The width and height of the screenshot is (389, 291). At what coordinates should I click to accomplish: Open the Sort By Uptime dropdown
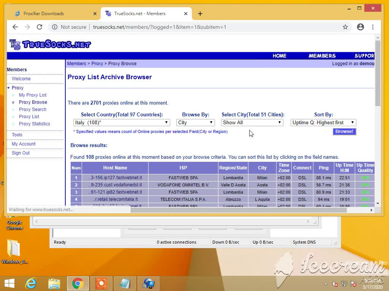[x=323, y=122]
